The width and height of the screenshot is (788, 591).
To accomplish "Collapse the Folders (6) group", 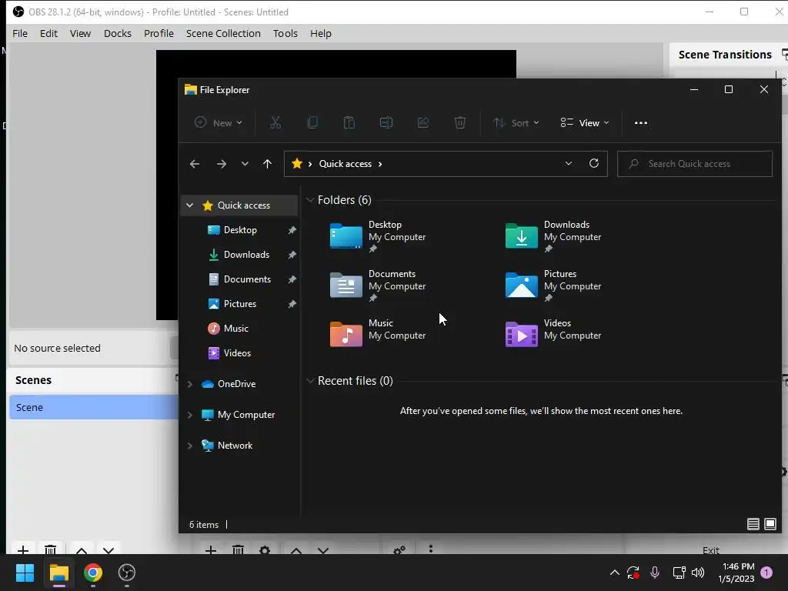I will [x=310, y=200].
